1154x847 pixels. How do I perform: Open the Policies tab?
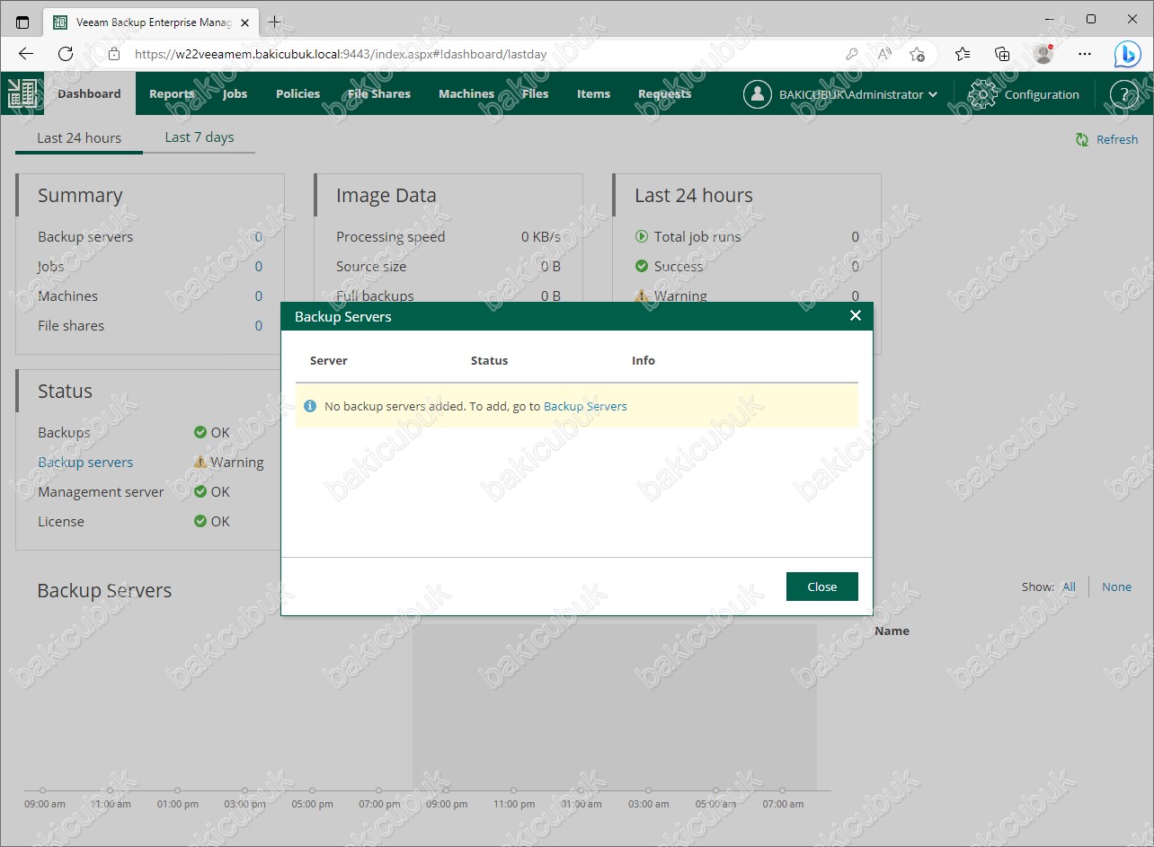coord(297,93)
